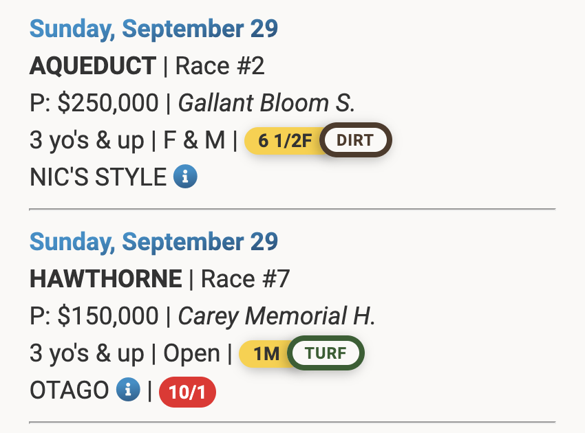
Task: Open the Sunday, September 29 date above AQUEDUCT
Action: pos(153,29)
